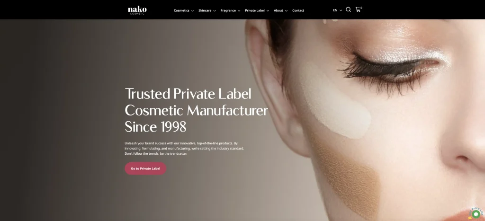Click the chevron next to Skincare
Image resolution: width=485 pixels, height=221 pixels.
point(215,10)
